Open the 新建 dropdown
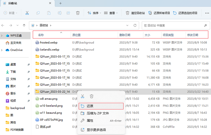 pyautogui.click(x=11, y=13)
